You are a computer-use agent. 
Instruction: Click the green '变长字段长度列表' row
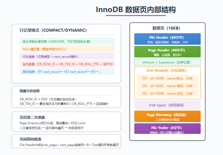point(67,41)
